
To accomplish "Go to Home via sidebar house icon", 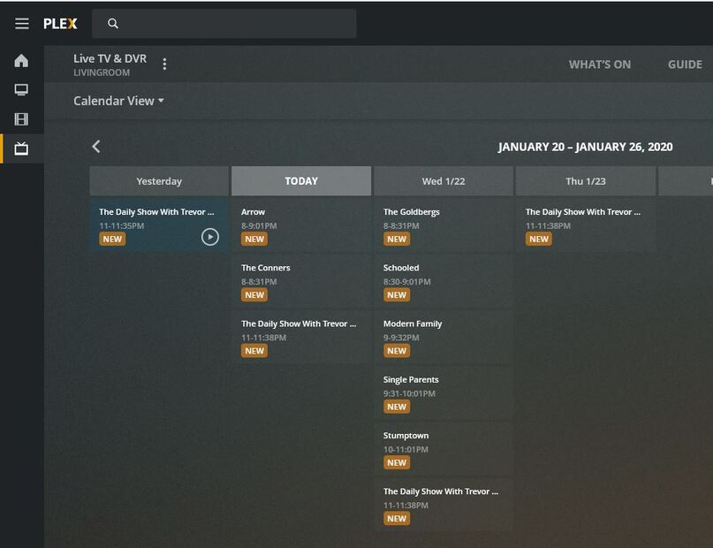I will point(21,60).
